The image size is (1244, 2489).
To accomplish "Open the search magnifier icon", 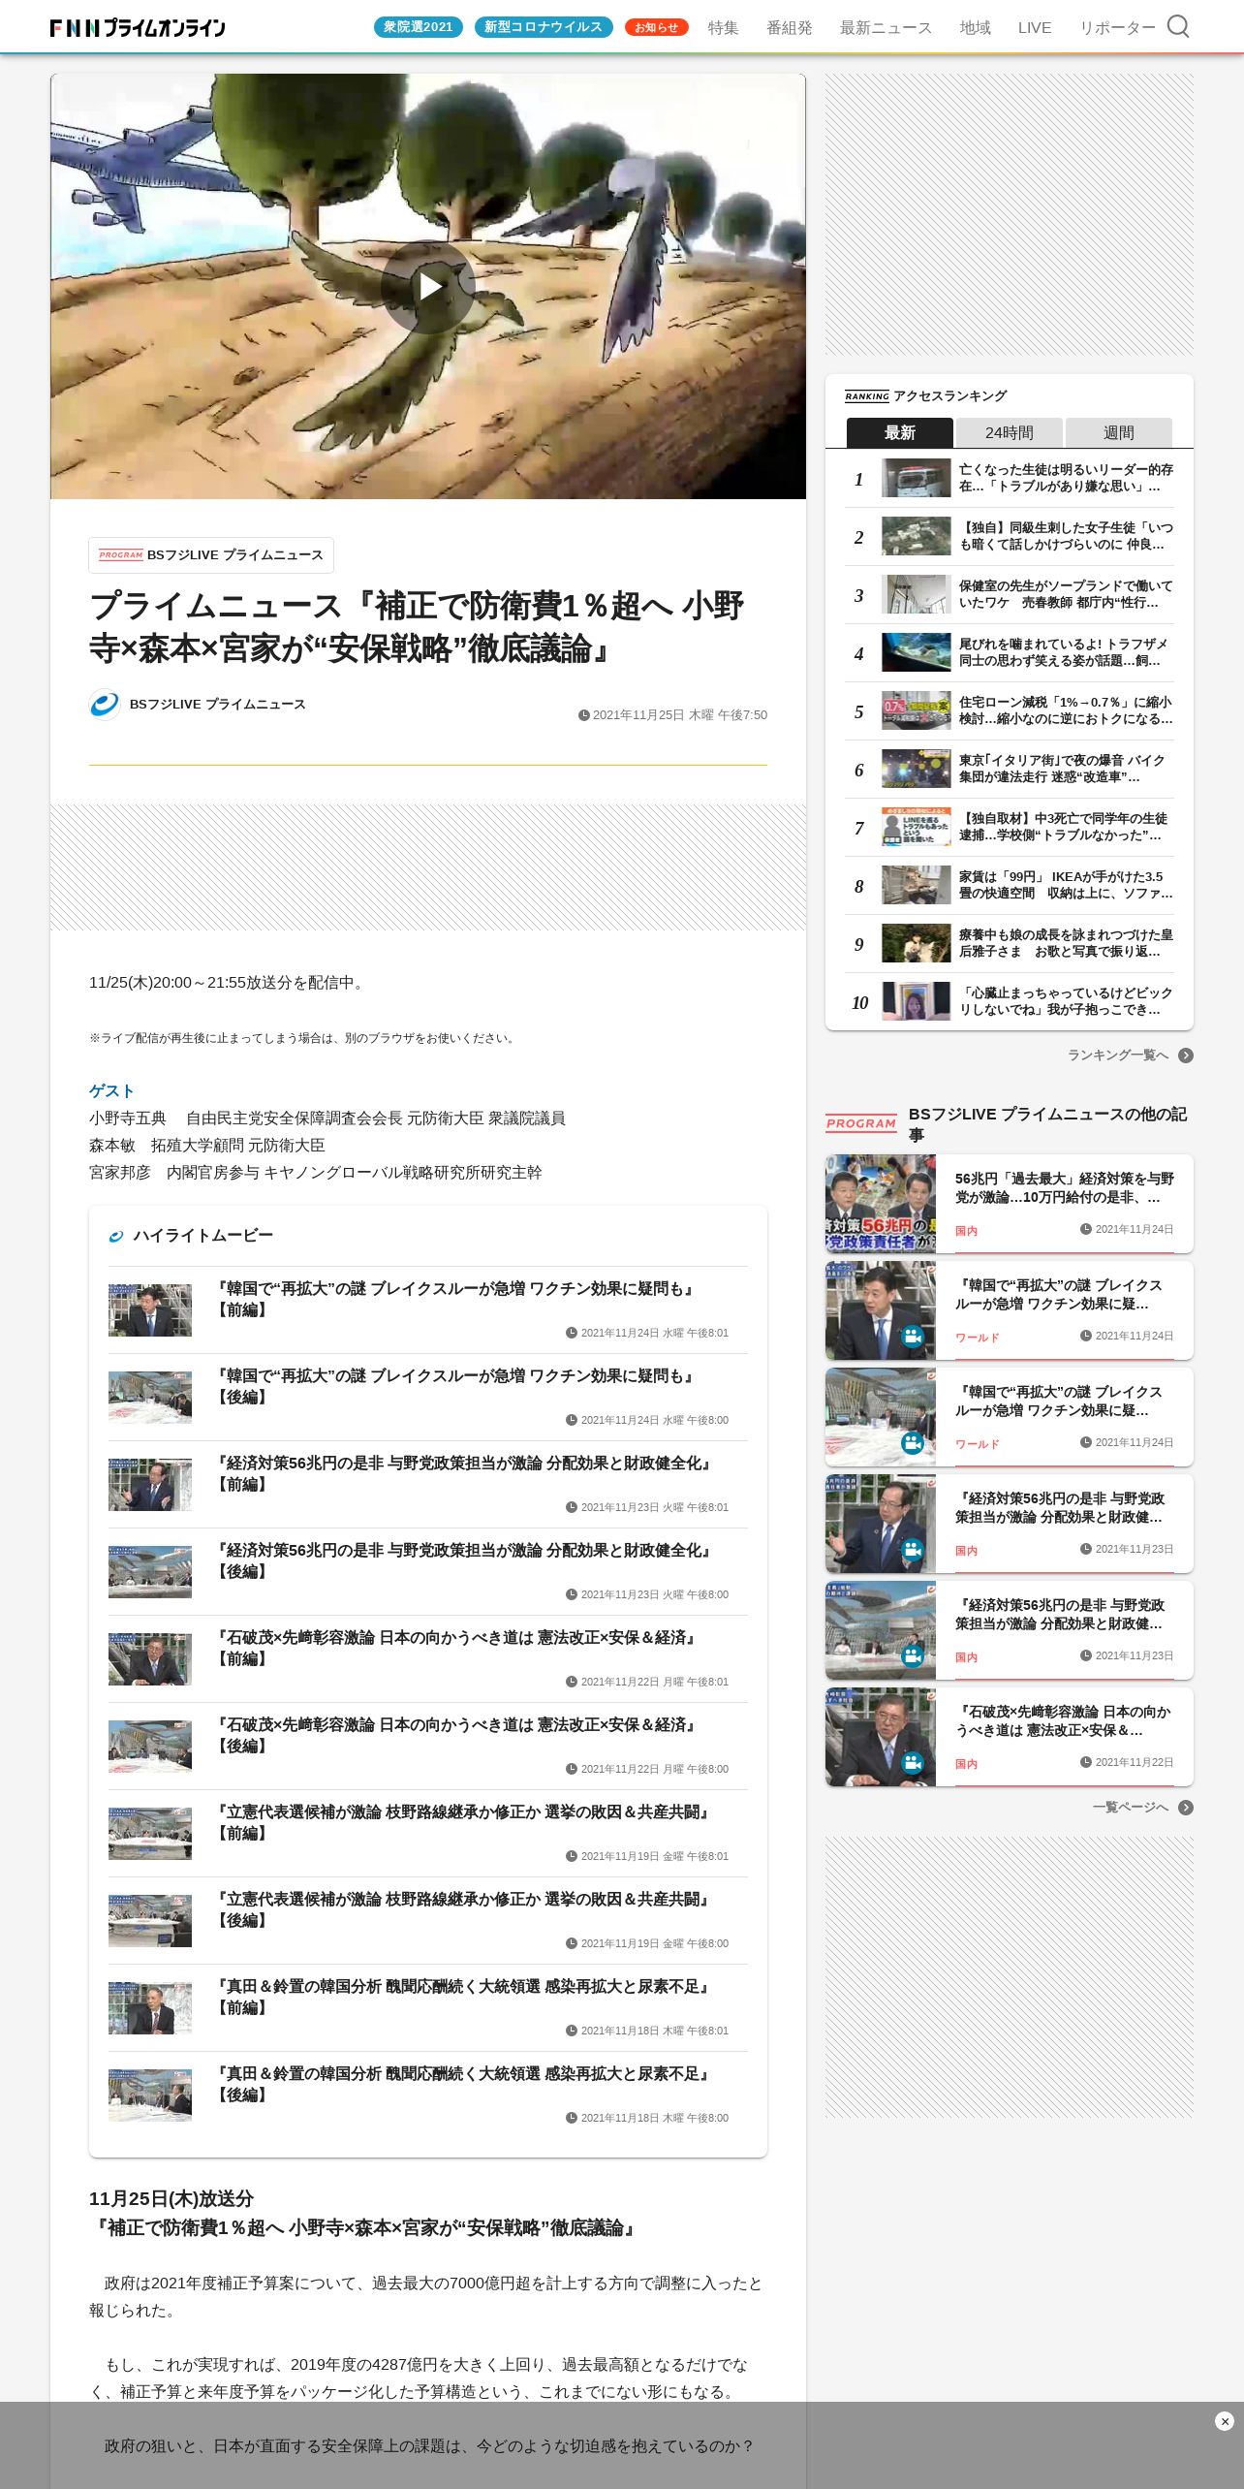I will [x=1177, y=26].
